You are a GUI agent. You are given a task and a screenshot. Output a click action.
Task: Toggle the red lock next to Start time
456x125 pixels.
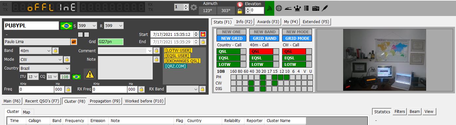203,34
